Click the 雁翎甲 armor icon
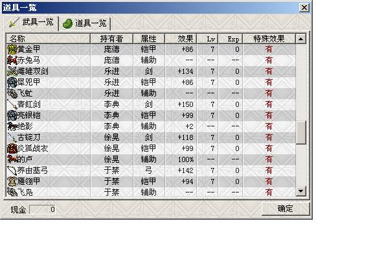373x280 pixels. (x=12, y=181)
